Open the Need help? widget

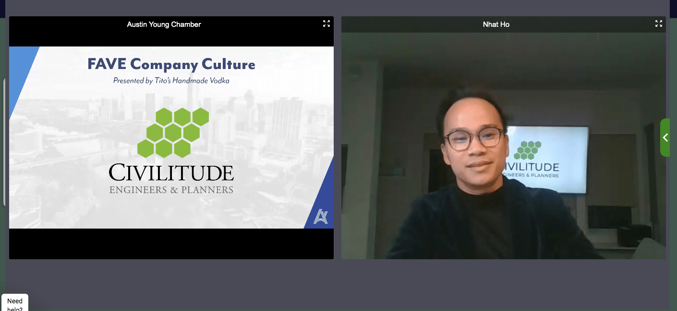15,303
